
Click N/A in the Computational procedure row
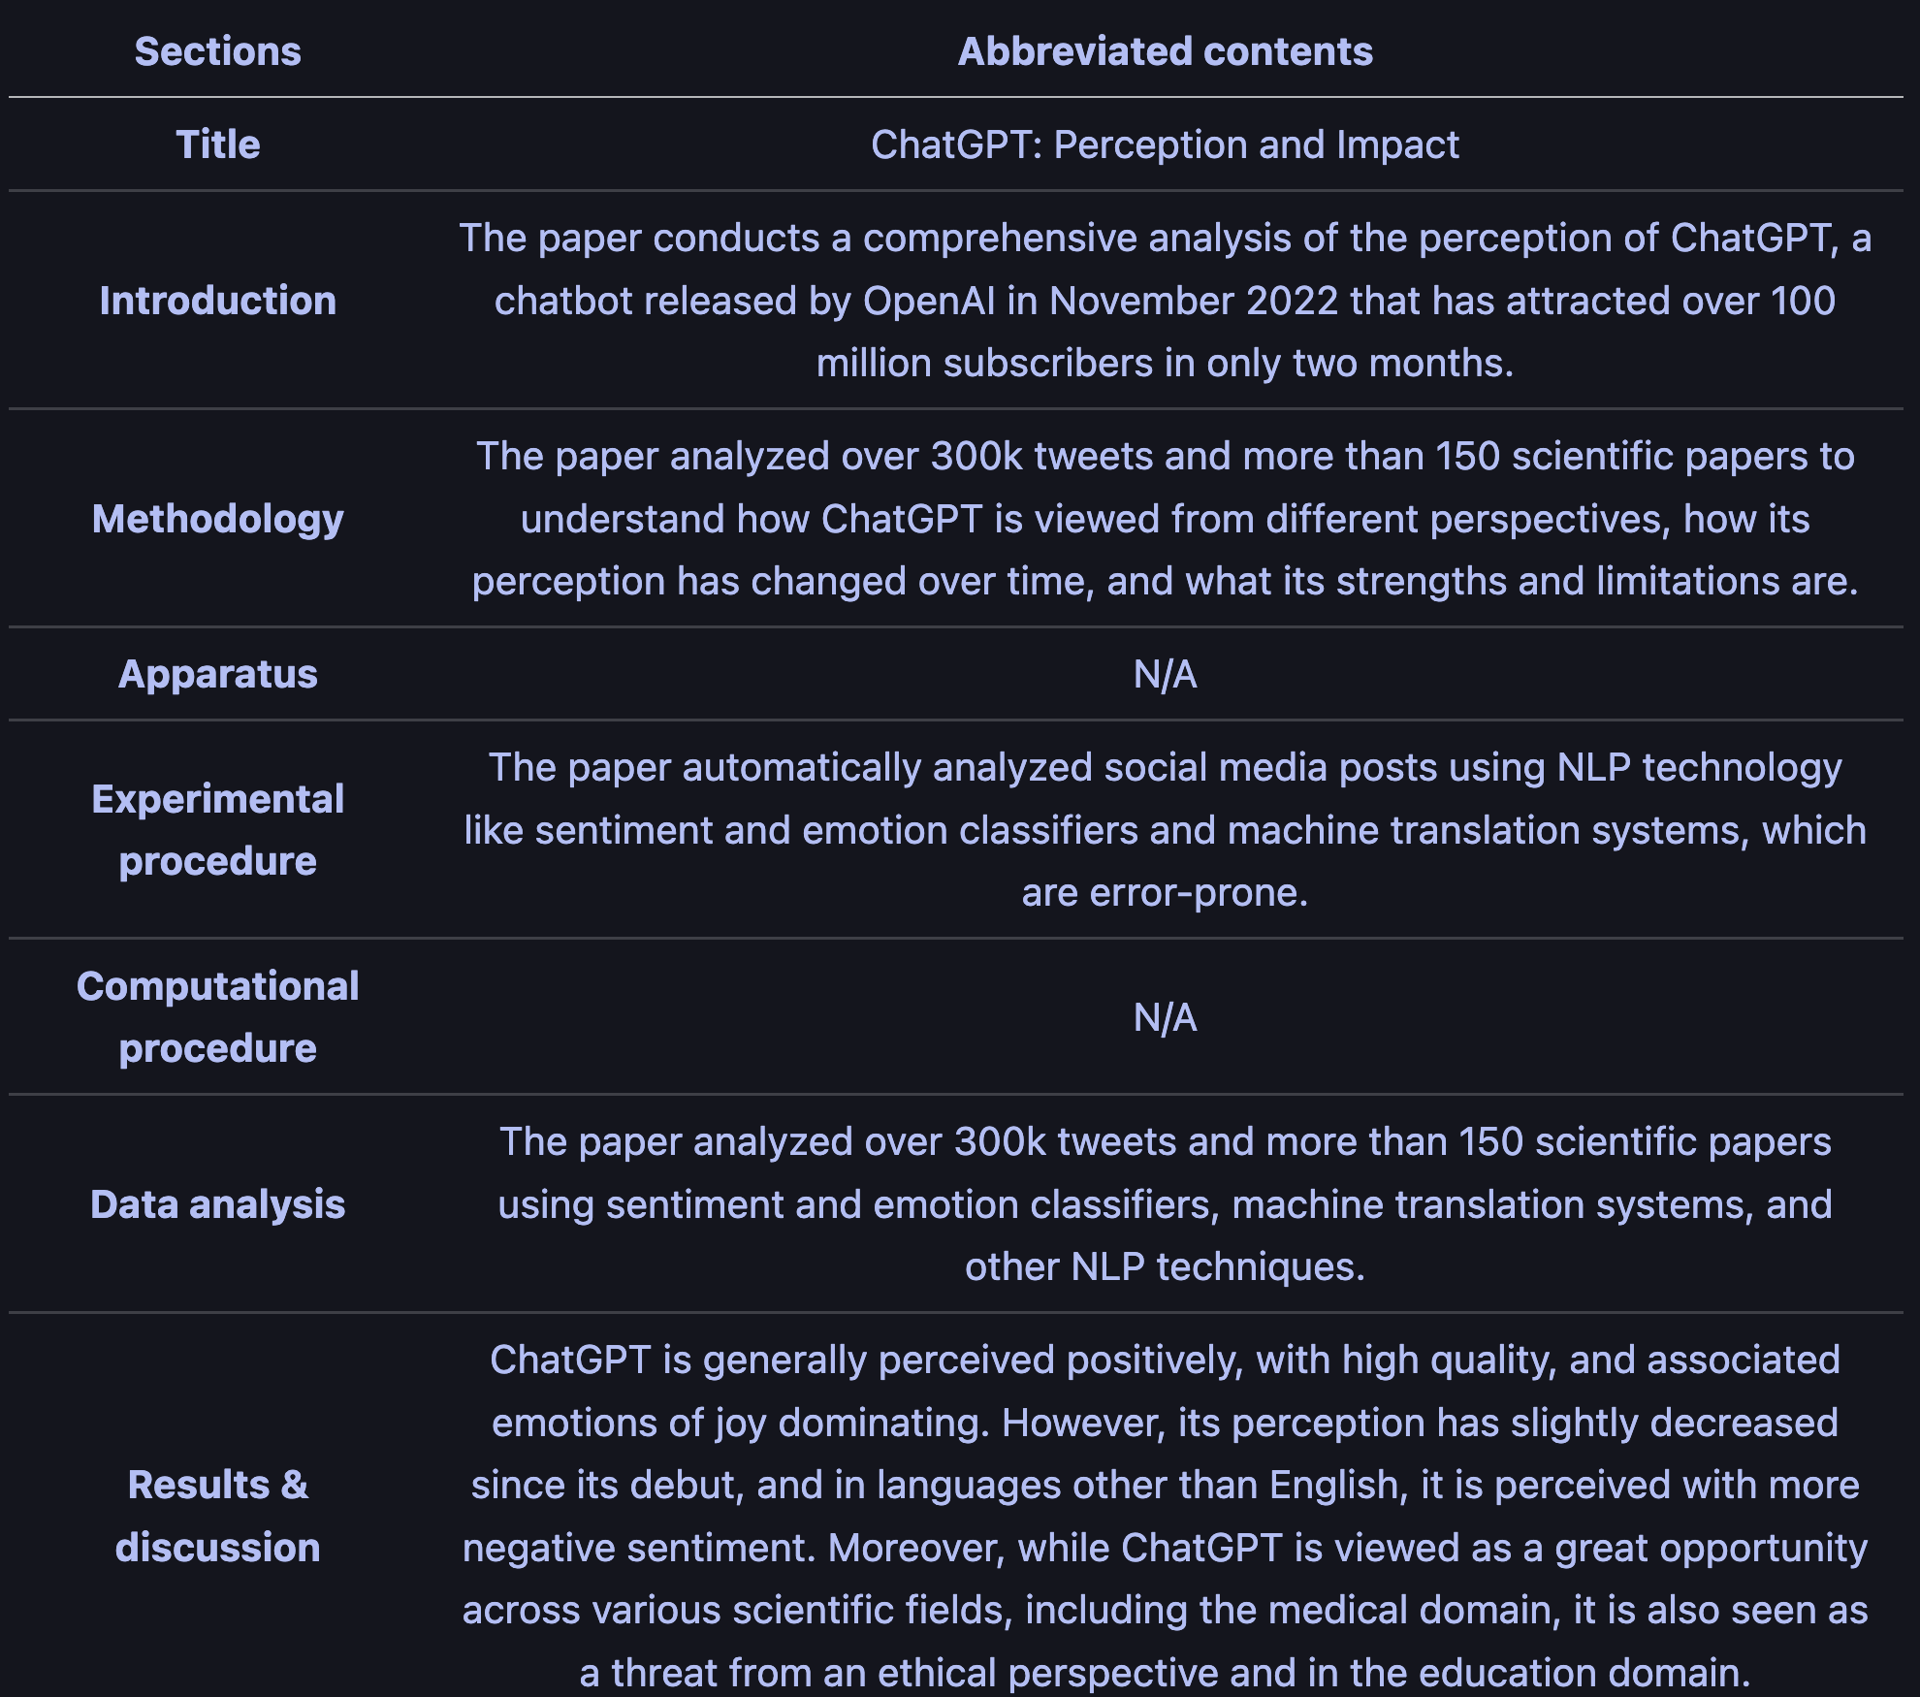[1165, 1017]
